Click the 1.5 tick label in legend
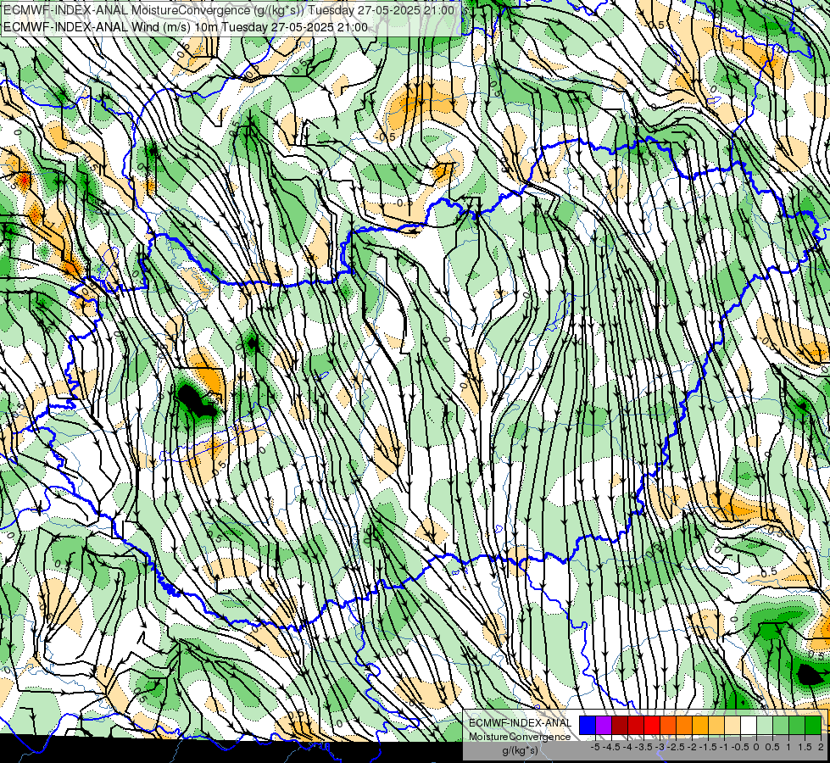Viewport: 830px width, 763px height. click(804, 747)
